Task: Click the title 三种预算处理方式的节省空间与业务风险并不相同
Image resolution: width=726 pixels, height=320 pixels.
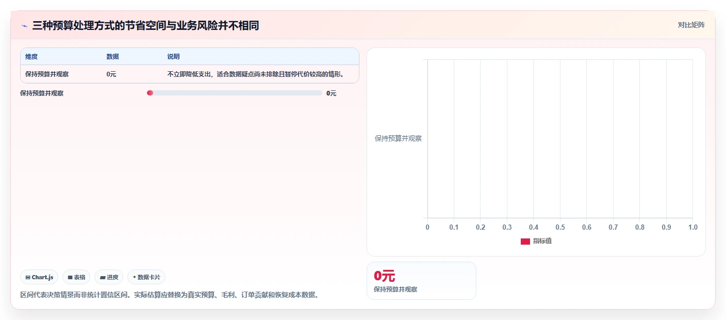Action: click(x=145, y=25)
